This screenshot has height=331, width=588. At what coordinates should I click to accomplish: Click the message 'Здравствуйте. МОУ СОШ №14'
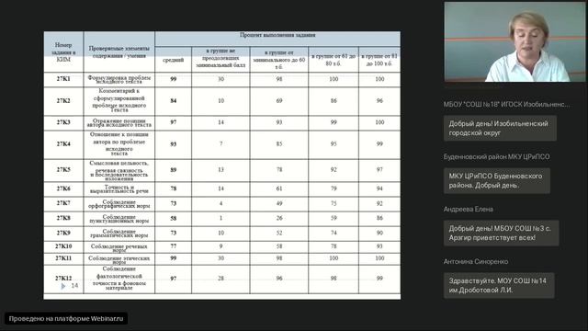click(x=499, y=286)
